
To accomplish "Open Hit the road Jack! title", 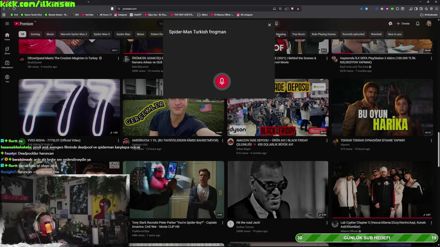I will click(x=248, y=223).
